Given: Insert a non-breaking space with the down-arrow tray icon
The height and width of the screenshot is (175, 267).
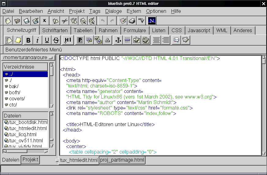Looking at the screenshot, I should (x=107, y=40).
